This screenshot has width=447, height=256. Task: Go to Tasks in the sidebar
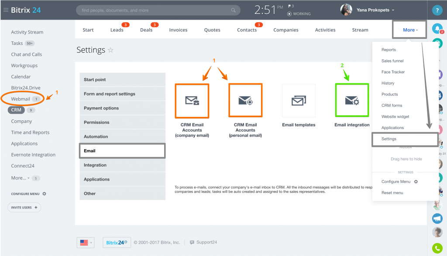click(x=17, y=43)
